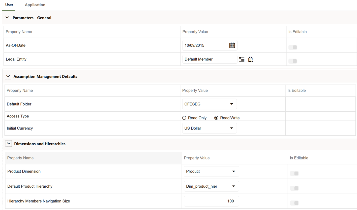Select the Read/Write access type
Viewport: 357px width, 210px height.
216,118
